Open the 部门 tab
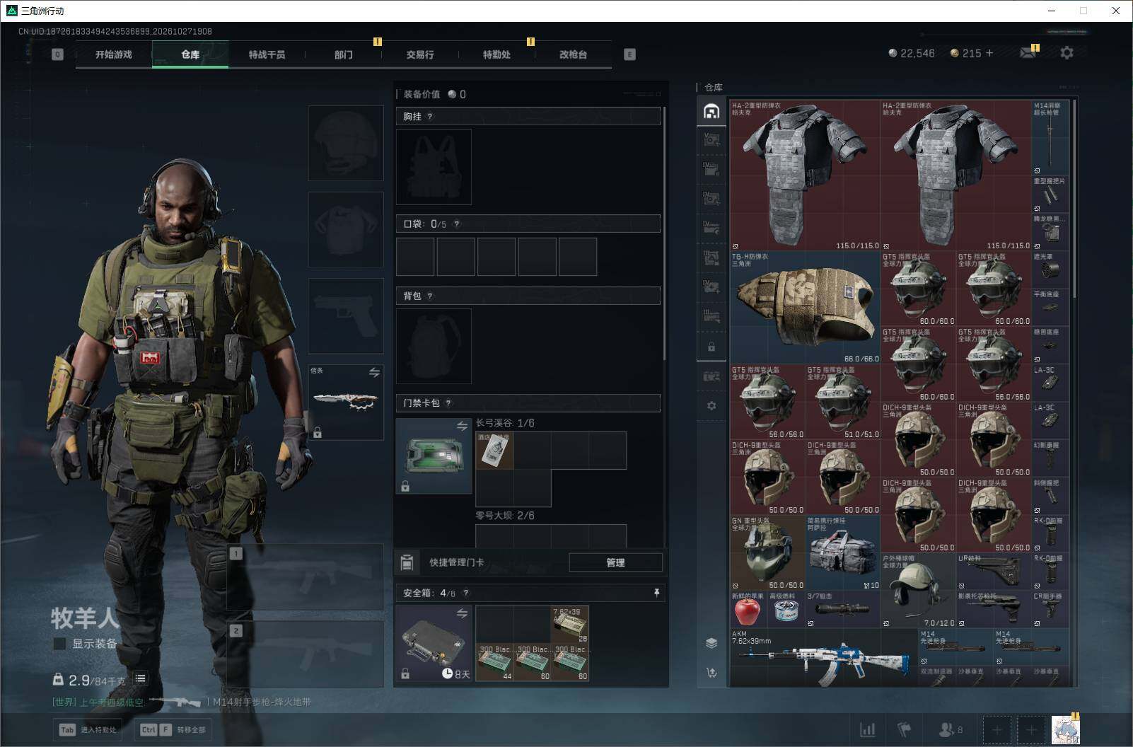The image size is (1133, 747). (344, 54)
